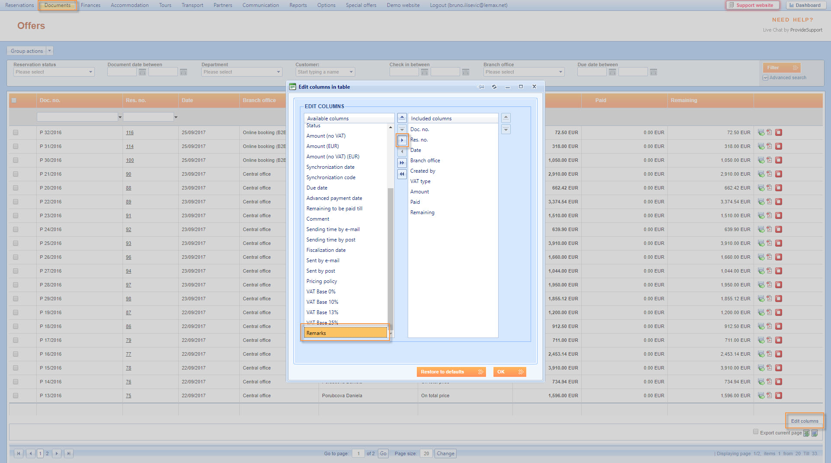
Task: Remove selected column from Included columns
Action: click(x=402, y=151)
